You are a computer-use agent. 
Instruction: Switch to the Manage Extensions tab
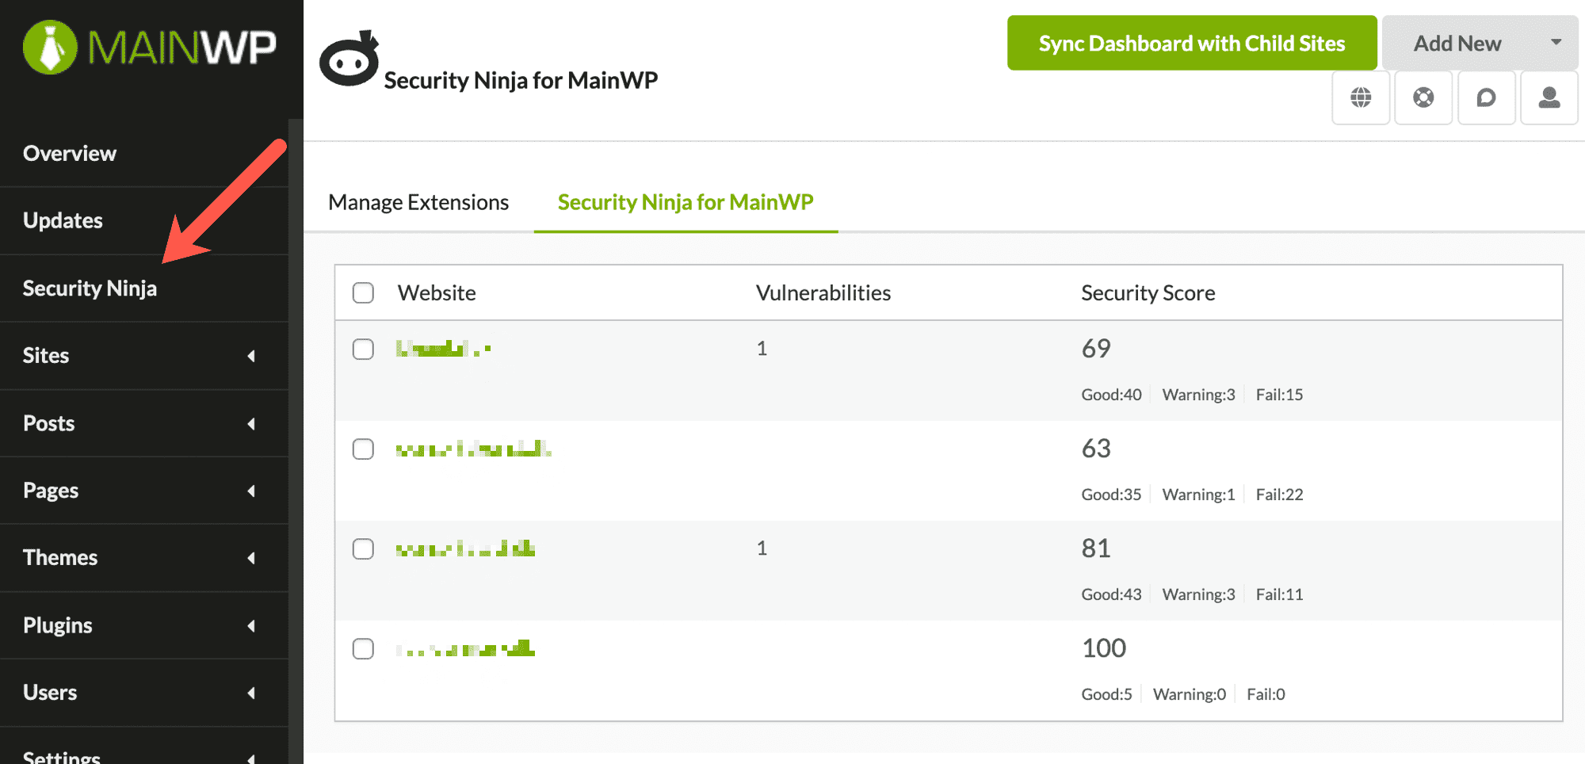click(418, 202)
